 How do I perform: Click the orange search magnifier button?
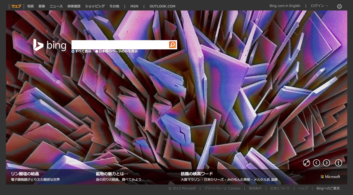[x=172, y=45]
